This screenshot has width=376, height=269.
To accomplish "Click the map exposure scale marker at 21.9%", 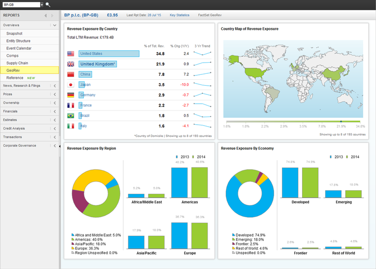I will coord(341,122).
